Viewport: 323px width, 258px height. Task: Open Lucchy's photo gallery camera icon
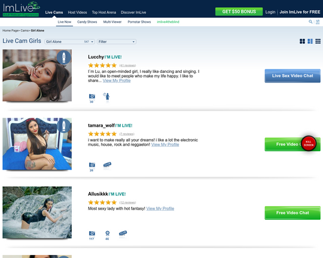click(92, 96)
